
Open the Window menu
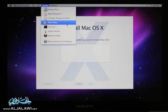(x=54, y=6)
